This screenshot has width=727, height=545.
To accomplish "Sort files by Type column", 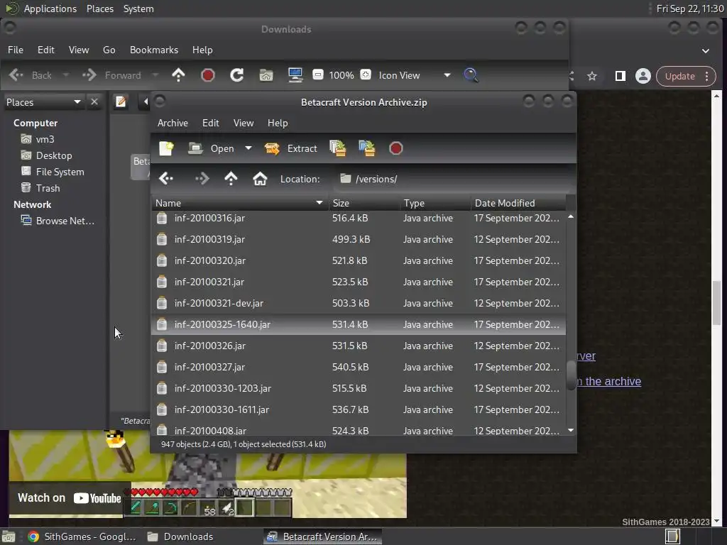I will 435,203.
